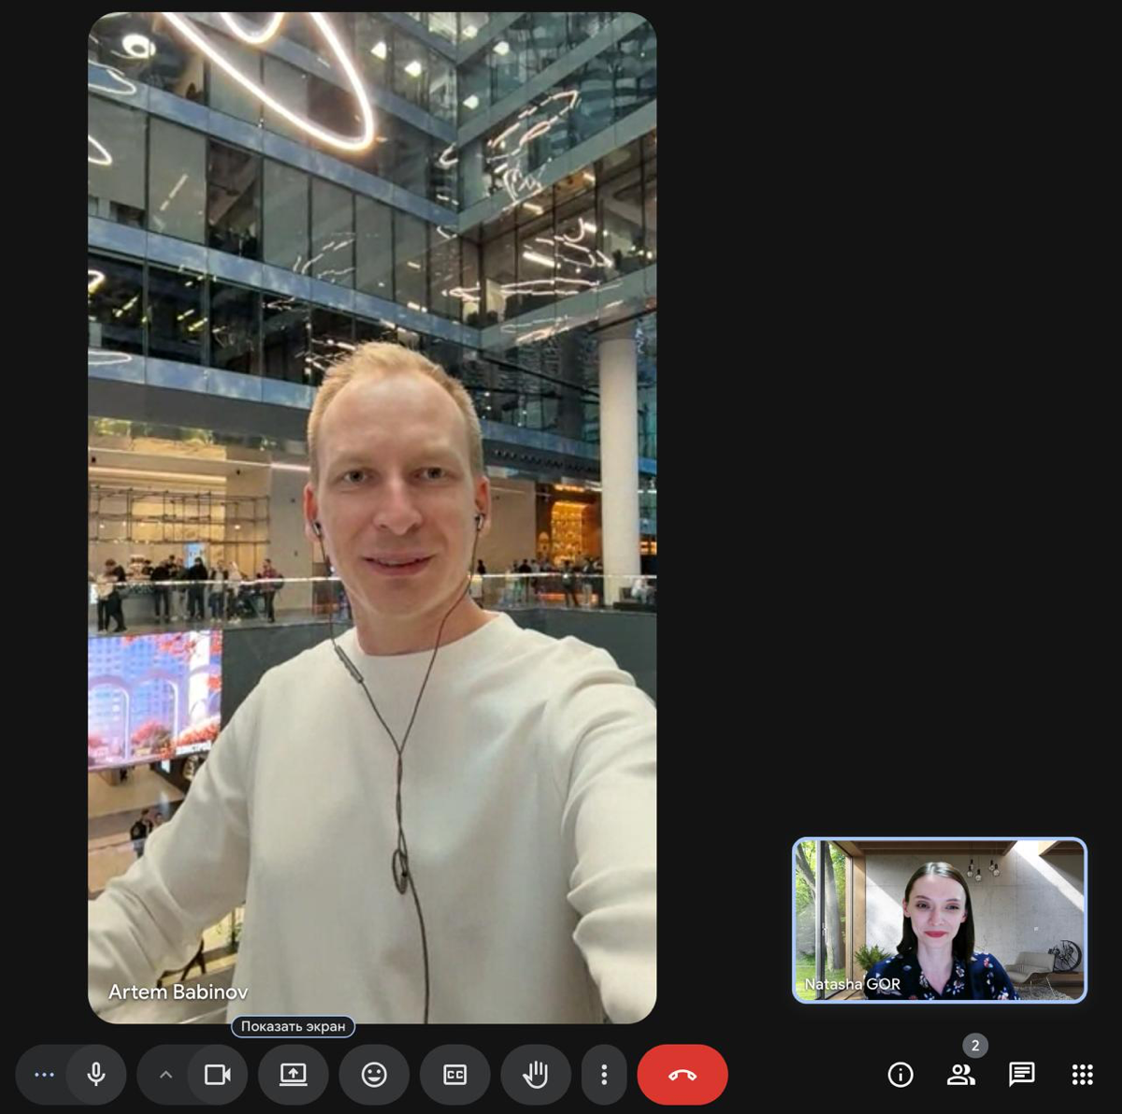Image resolution: width=1122 pixels, height=1114 pixels.
Task: Mute the microphone
Action: pos(96,1075)
